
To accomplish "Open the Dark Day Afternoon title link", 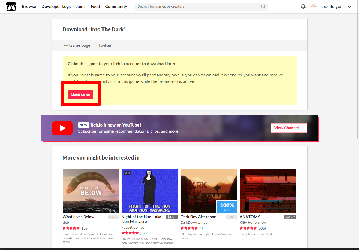I will (199, 217).
